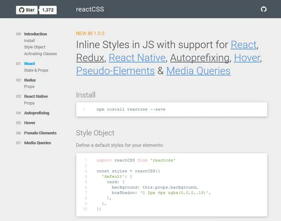The image size is (281, 221).
Task: Follow the React link in the headline
Action: [244, 45]
